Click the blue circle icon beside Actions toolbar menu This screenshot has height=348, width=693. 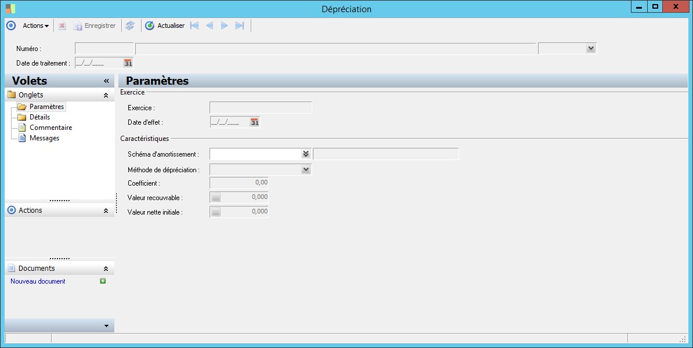click(x=11, y=26)
